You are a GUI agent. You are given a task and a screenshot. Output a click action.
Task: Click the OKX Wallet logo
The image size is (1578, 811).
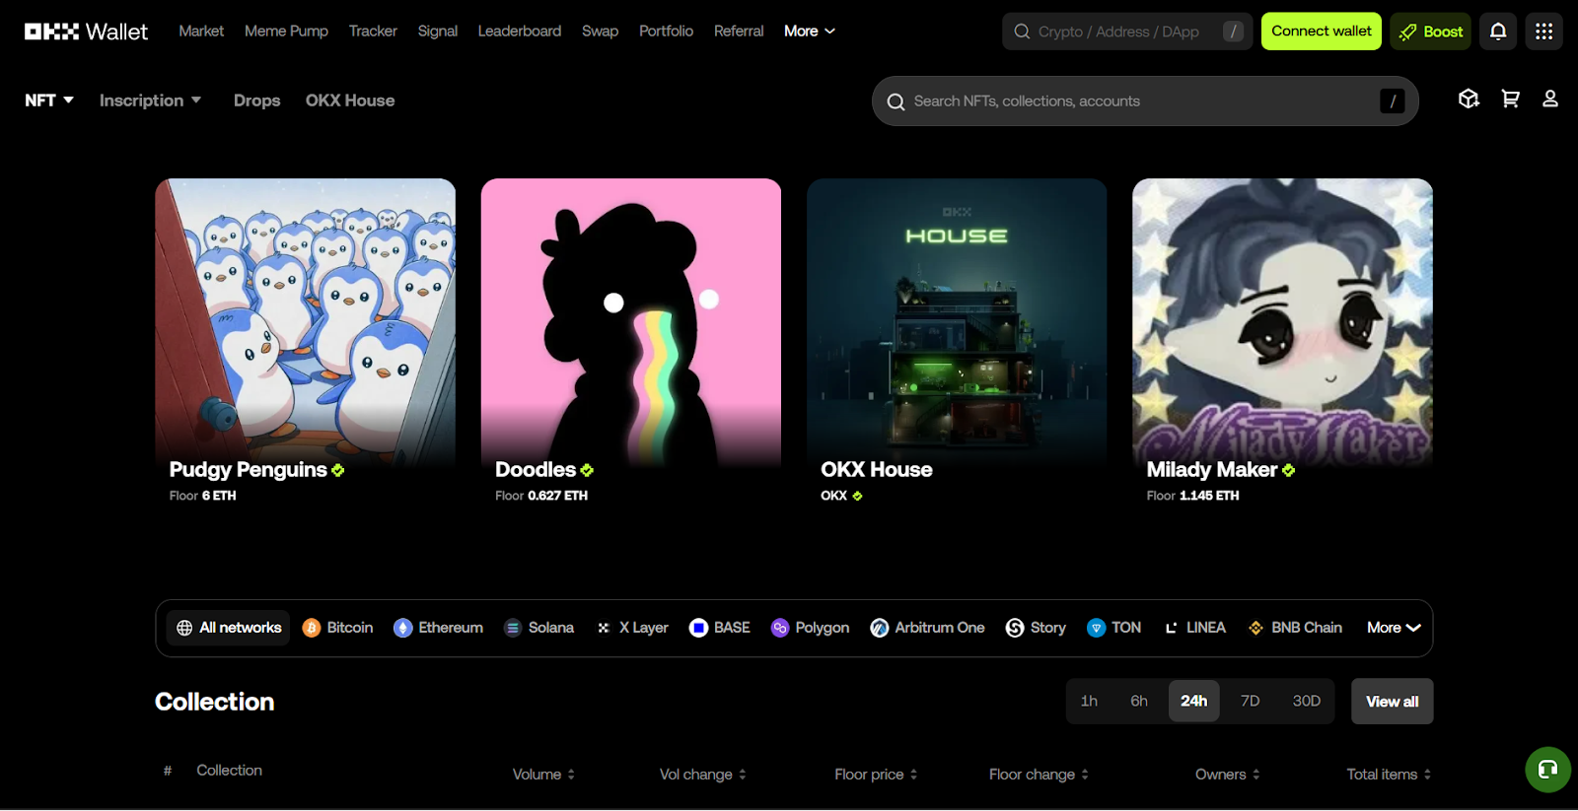[x=86, y=32]
